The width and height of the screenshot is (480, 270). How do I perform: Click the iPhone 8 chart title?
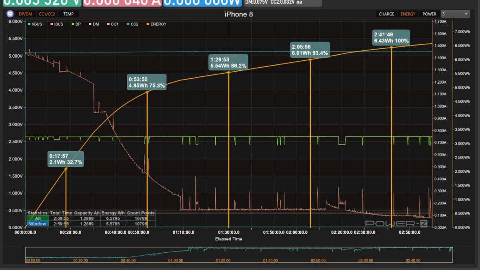pos(238,14)
